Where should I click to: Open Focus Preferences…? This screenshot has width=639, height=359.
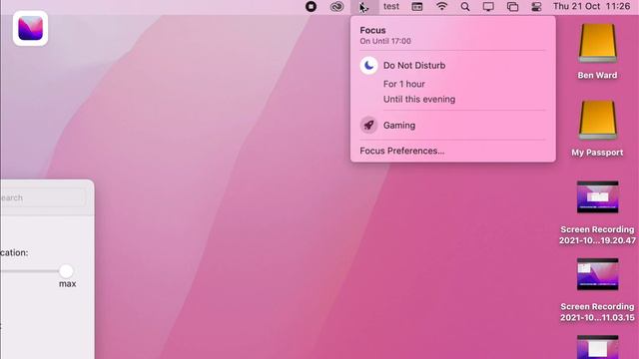(401, 151)
